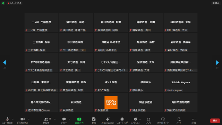Select 萩原酒造 participant tile
Screen dimensions: 222x125
coord(76,102)
